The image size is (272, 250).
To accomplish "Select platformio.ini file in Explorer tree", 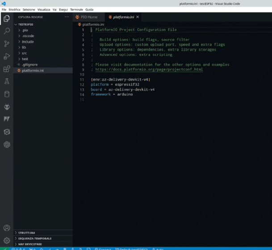I will tap(43, 70).
